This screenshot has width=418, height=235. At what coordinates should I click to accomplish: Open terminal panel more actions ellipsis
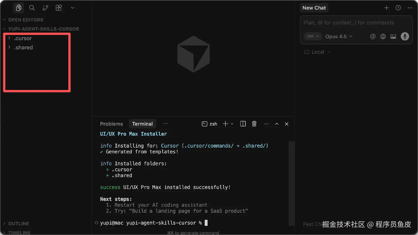click(x=266, y=124)
